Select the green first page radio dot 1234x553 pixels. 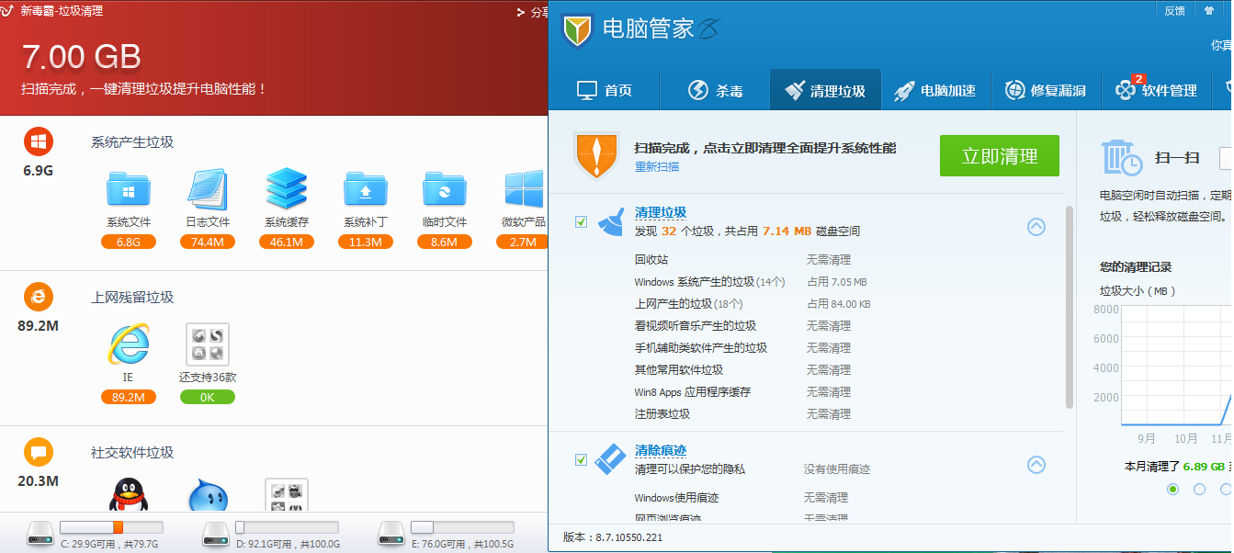tap(1172, 489)
